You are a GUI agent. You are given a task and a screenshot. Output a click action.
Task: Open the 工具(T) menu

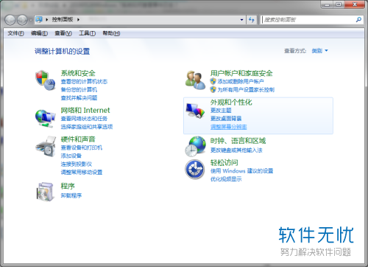tap(87, 33)
